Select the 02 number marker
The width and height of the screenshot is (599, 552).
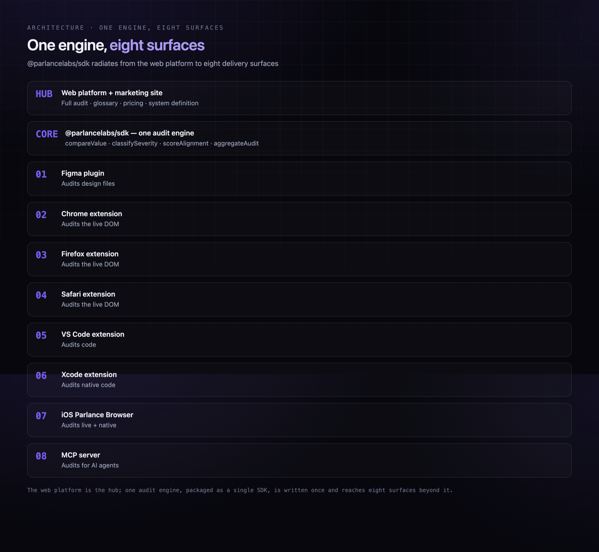click(x=41, y=215)
